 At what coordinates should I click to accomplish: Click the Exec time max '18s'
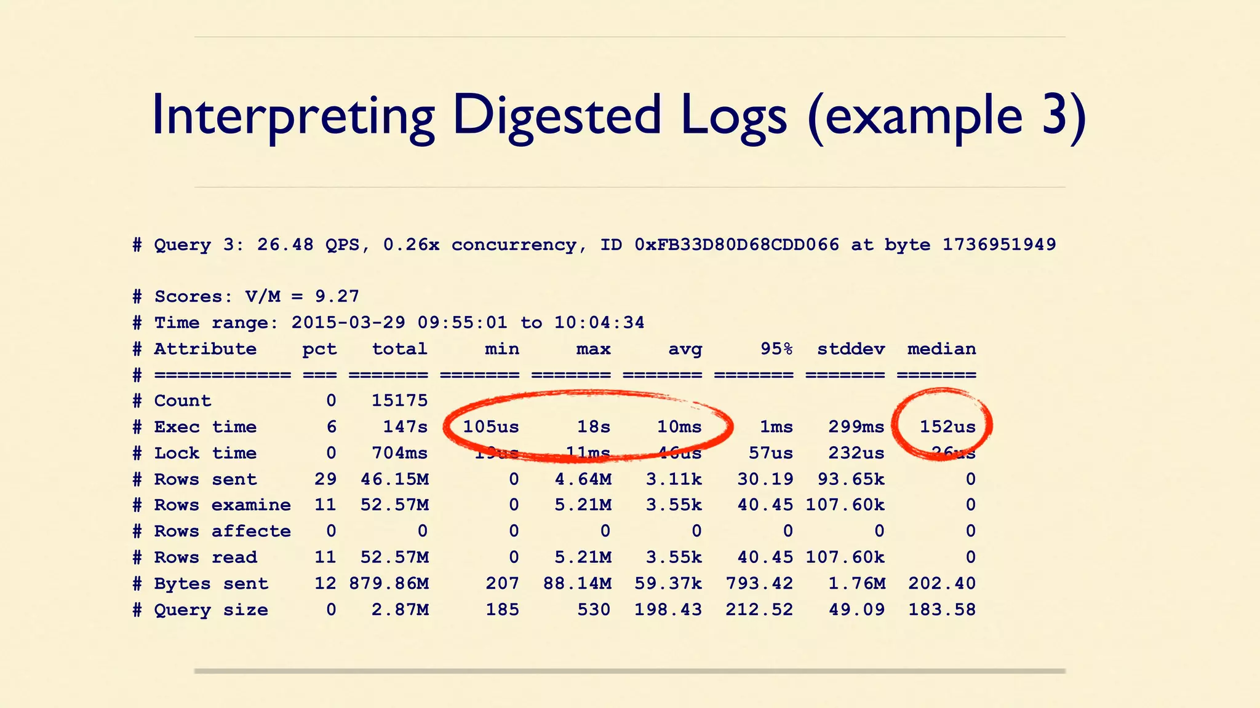pyautogui.click(x=594, y=427)
